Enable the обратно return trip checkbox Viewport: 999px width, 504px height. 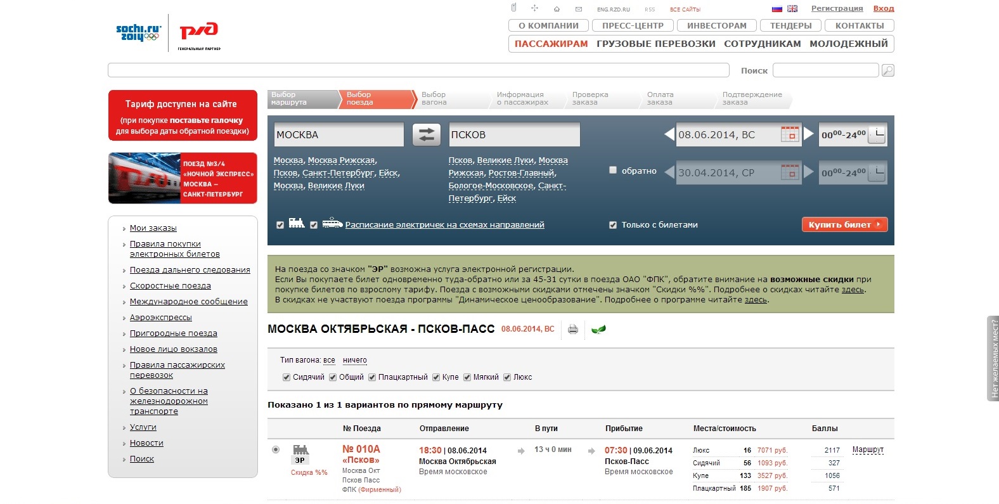tap(613, 170)
